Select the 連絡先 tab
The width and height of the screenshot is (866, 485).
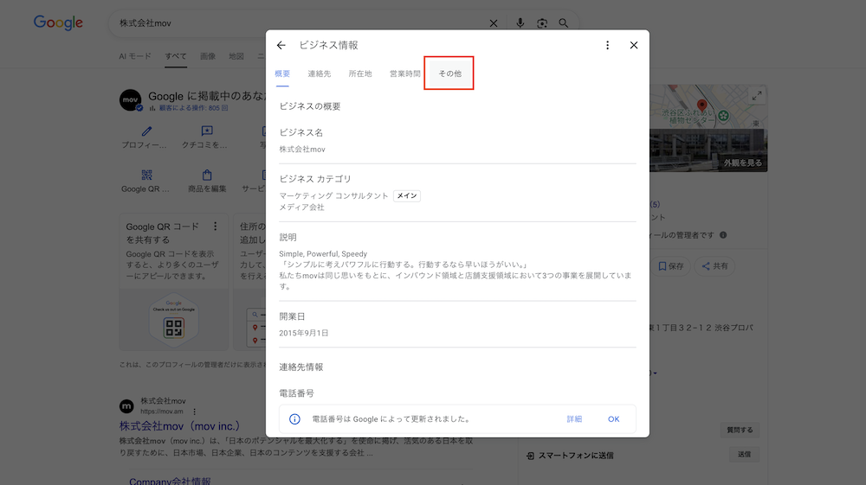[x=320, y=74]
